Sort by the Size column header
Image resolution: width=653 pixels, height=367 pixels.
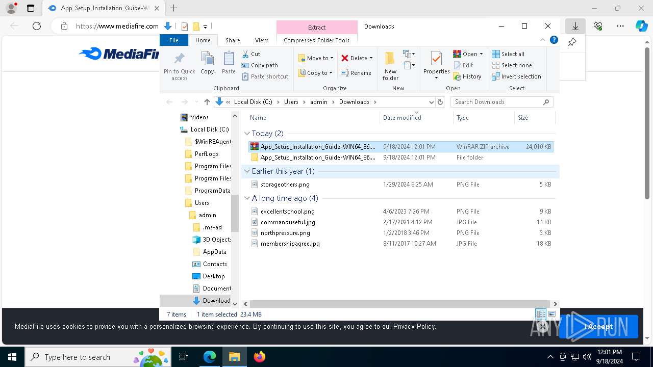click(x=535, y=118)
